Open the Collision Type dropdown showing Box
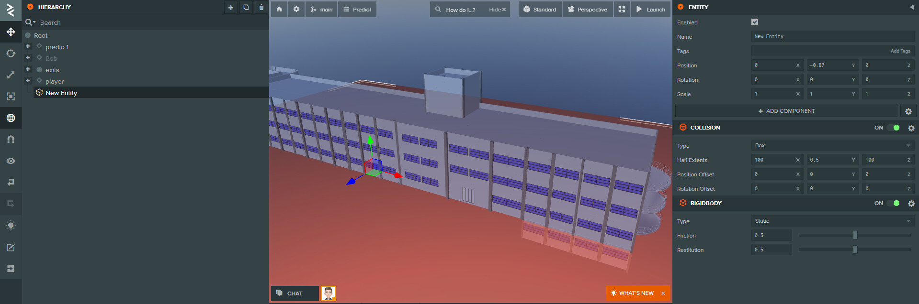Image resolution: width=919 pixels, height=304 pixels. point(832,146)
